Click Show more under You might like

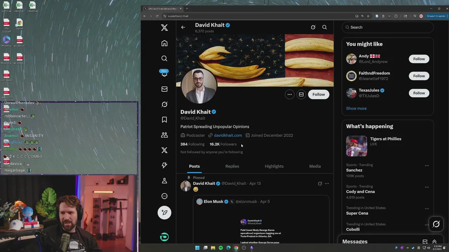(x=356, y=108)
